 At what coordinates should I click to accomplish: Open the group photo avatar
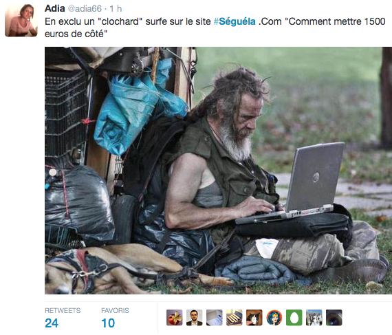coord(314,318)
